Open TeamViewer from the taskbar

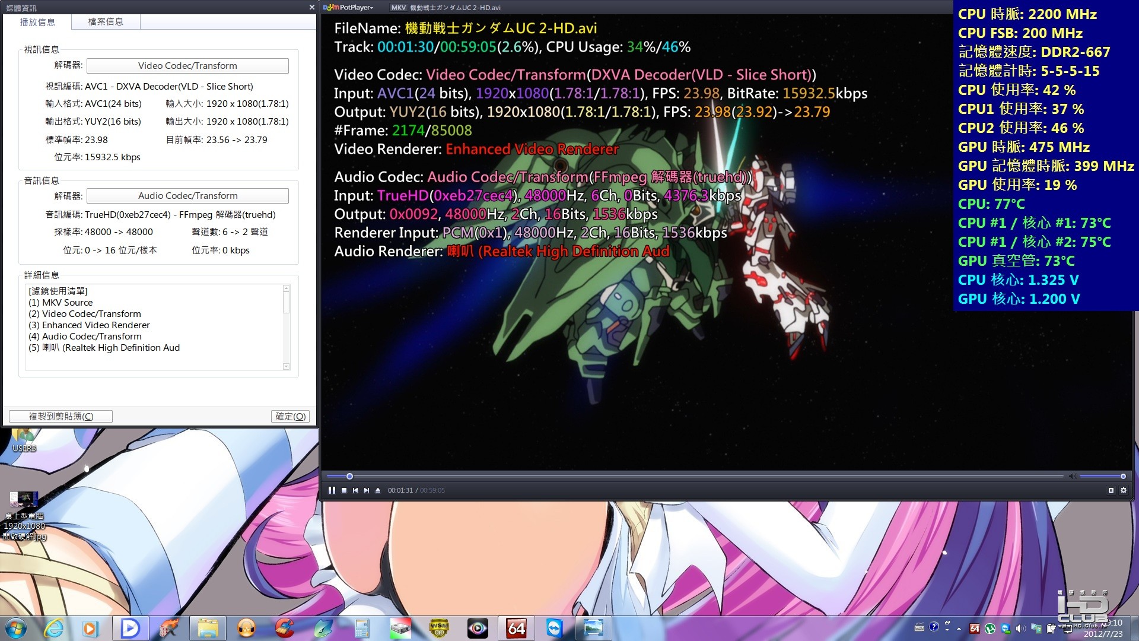554,628
